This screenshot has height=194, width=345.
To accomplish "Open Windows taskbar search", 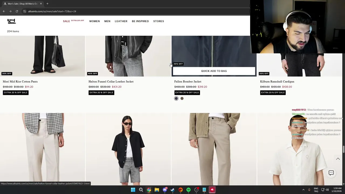I will click(141, 190).
